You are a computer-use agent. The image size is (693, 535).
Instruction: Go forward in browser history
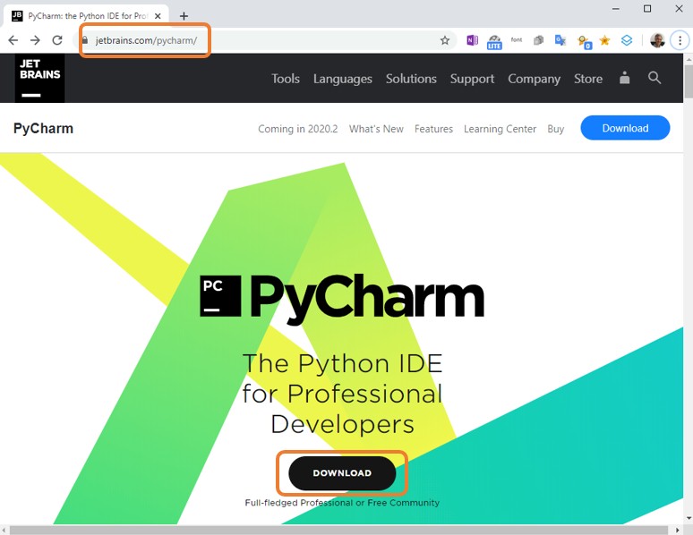click(35, 40)
